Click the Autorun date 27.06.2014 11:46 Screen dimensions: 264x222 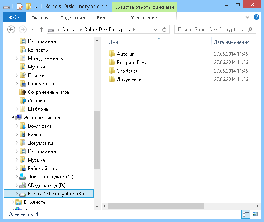coord(231,54)
